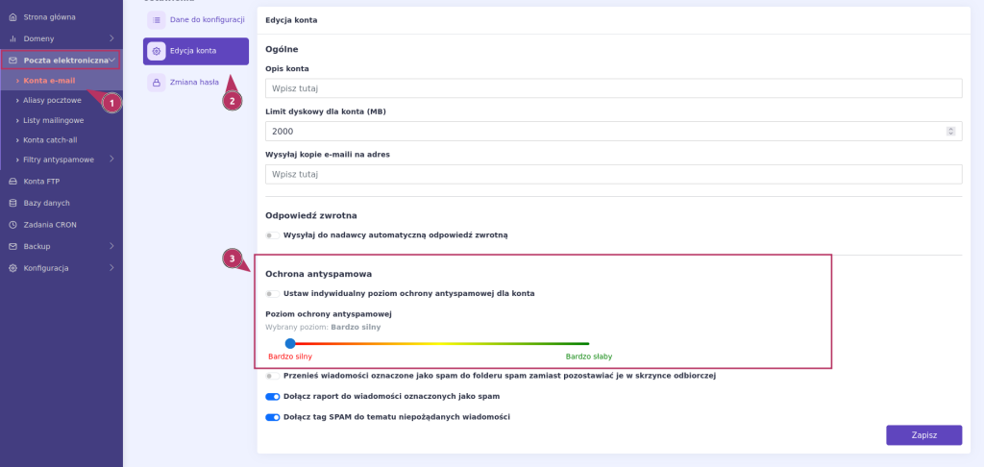Click the Dane do konfiguracji list icon
Screen dimensions: 984x467
coord(157,20)
